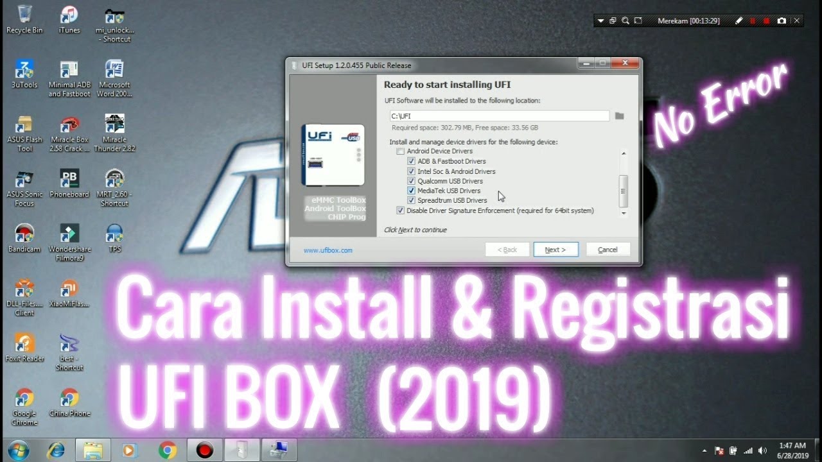Open the Phoneboard desktop icon
Image resolution: width=822 pixels, height=462 pixels.
click(x=69, y=184)
